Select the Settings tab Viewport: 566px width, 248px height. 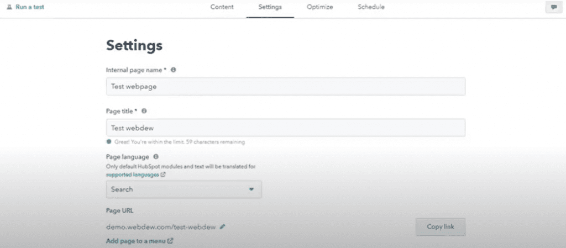(x=270, y=7)
